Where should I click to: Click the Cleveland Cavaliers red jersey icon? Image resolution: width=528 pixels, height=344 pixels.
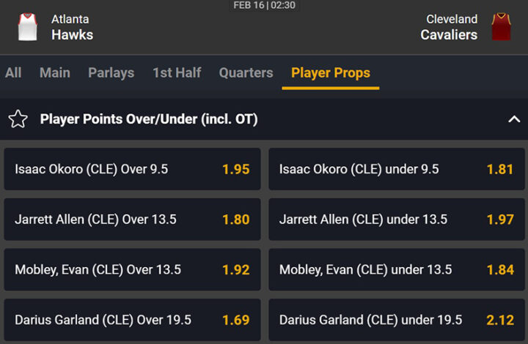tap(501, 27)
